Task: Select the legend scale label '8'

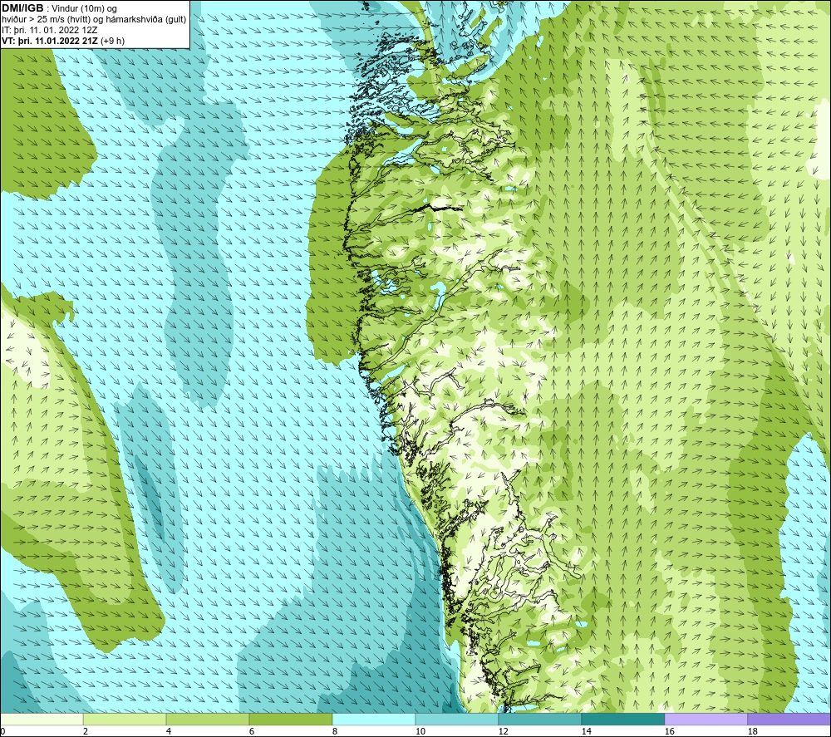Action: 335,731
